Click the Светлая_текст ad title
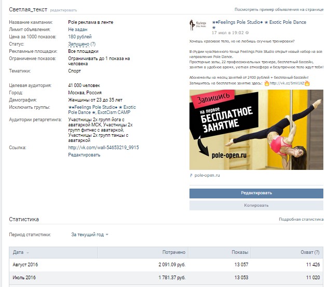327x287 pixels. (28, 9)
